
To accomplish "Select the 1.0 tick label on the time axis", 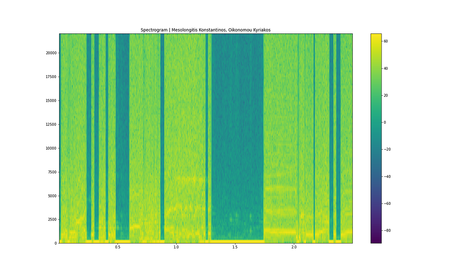I will click(x=176, y=246).
